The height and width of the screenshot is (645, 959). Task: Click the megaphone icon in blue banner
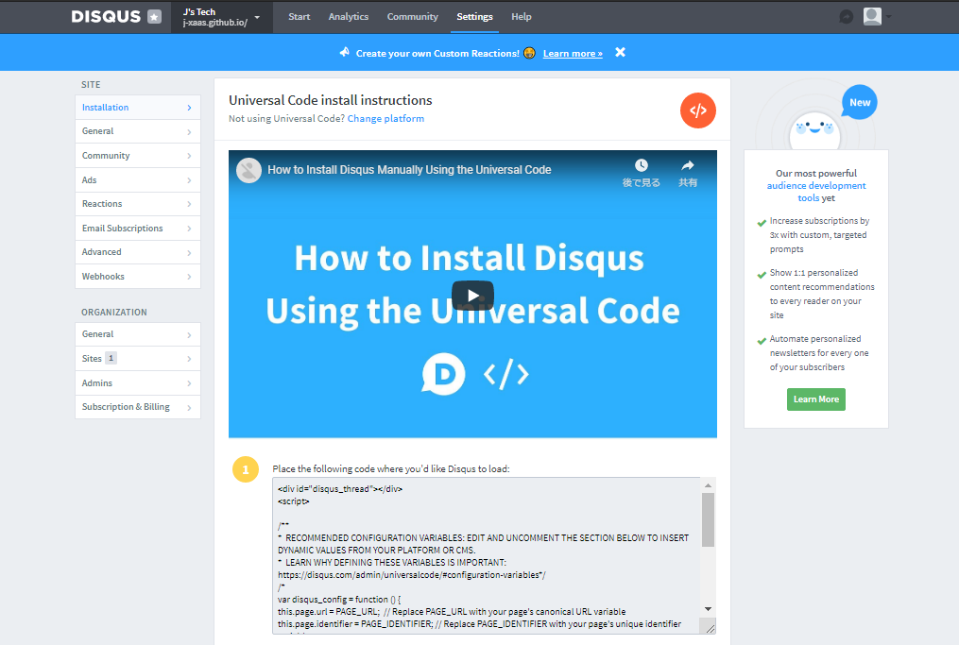point(344,53)
